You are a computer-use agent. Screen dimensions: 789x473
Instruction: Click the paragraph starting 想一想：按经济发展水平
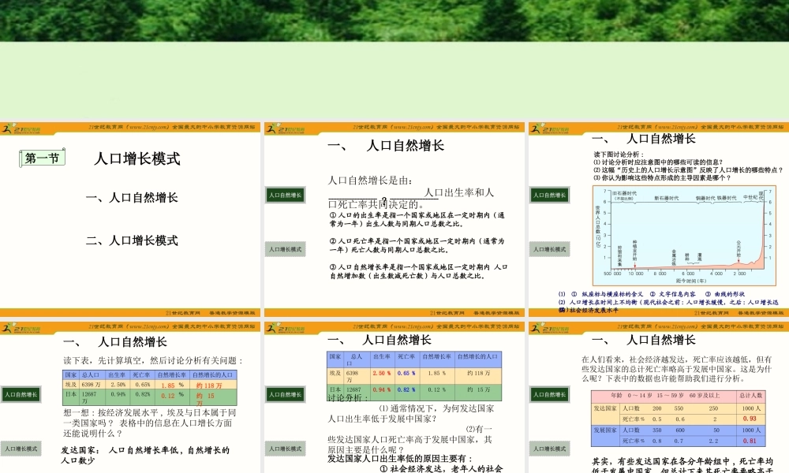coord(149,423)
